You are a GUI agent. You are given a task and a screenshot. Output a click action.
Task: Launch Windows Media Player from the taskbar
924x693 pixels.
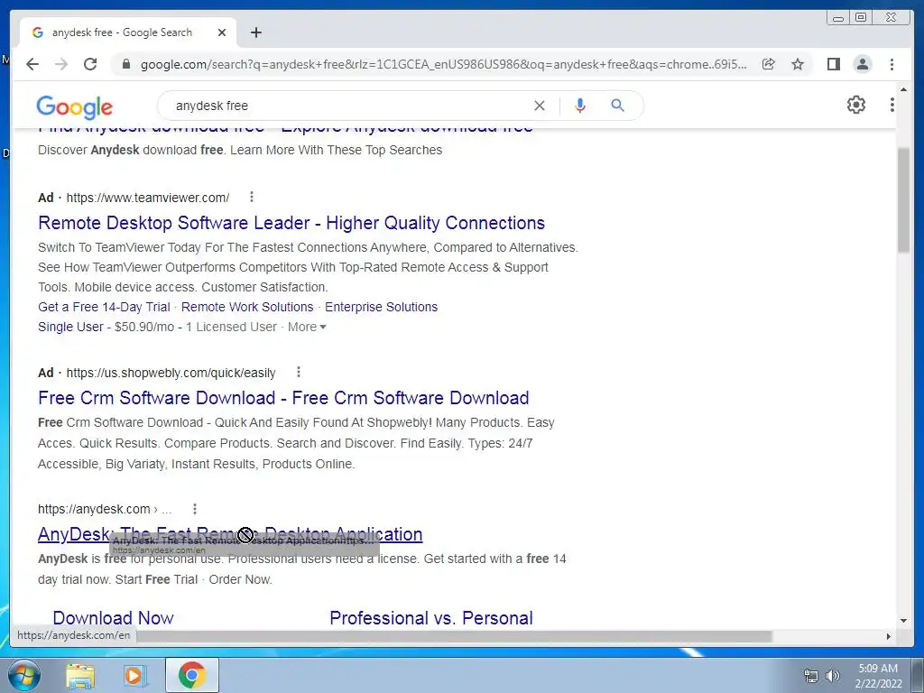(x=135, y=676)
